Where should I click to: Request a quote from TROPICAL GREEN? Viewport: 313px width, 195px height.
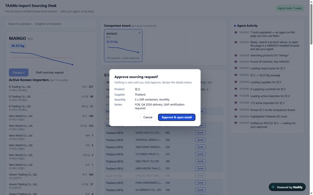point(200,140)
